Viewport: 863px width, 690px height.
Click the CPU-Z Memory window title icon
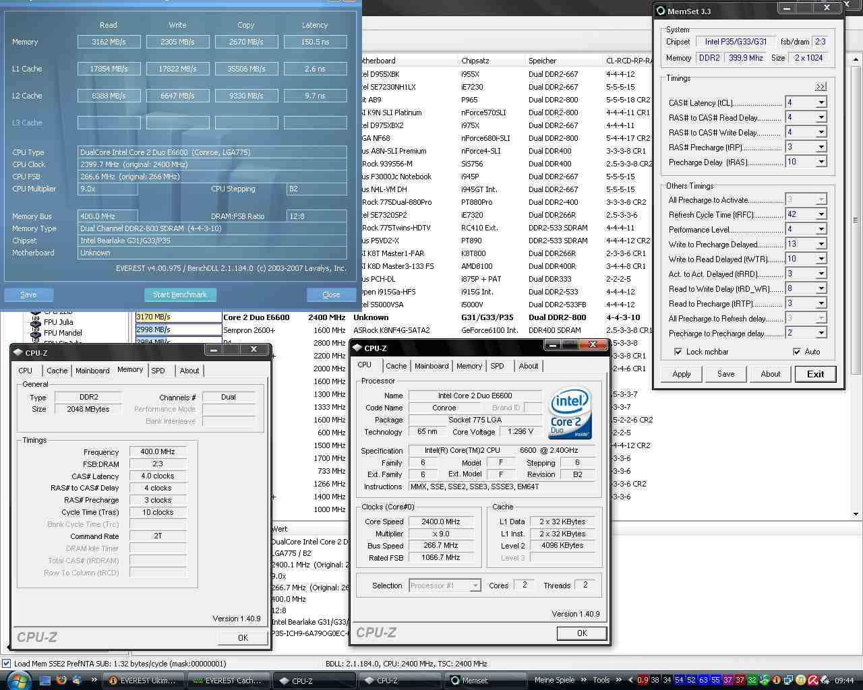(x=18, y=352)
